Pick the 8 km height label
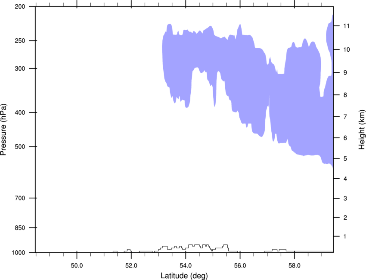366x280 pixels. (345, 95)
